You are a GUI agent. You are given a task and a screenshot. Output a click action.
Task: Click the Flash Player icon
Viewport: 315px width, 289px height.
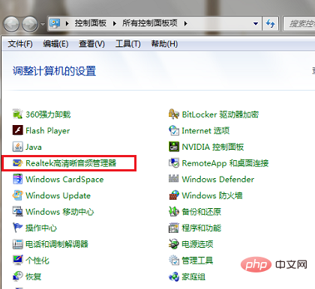[x=18, y=130]
